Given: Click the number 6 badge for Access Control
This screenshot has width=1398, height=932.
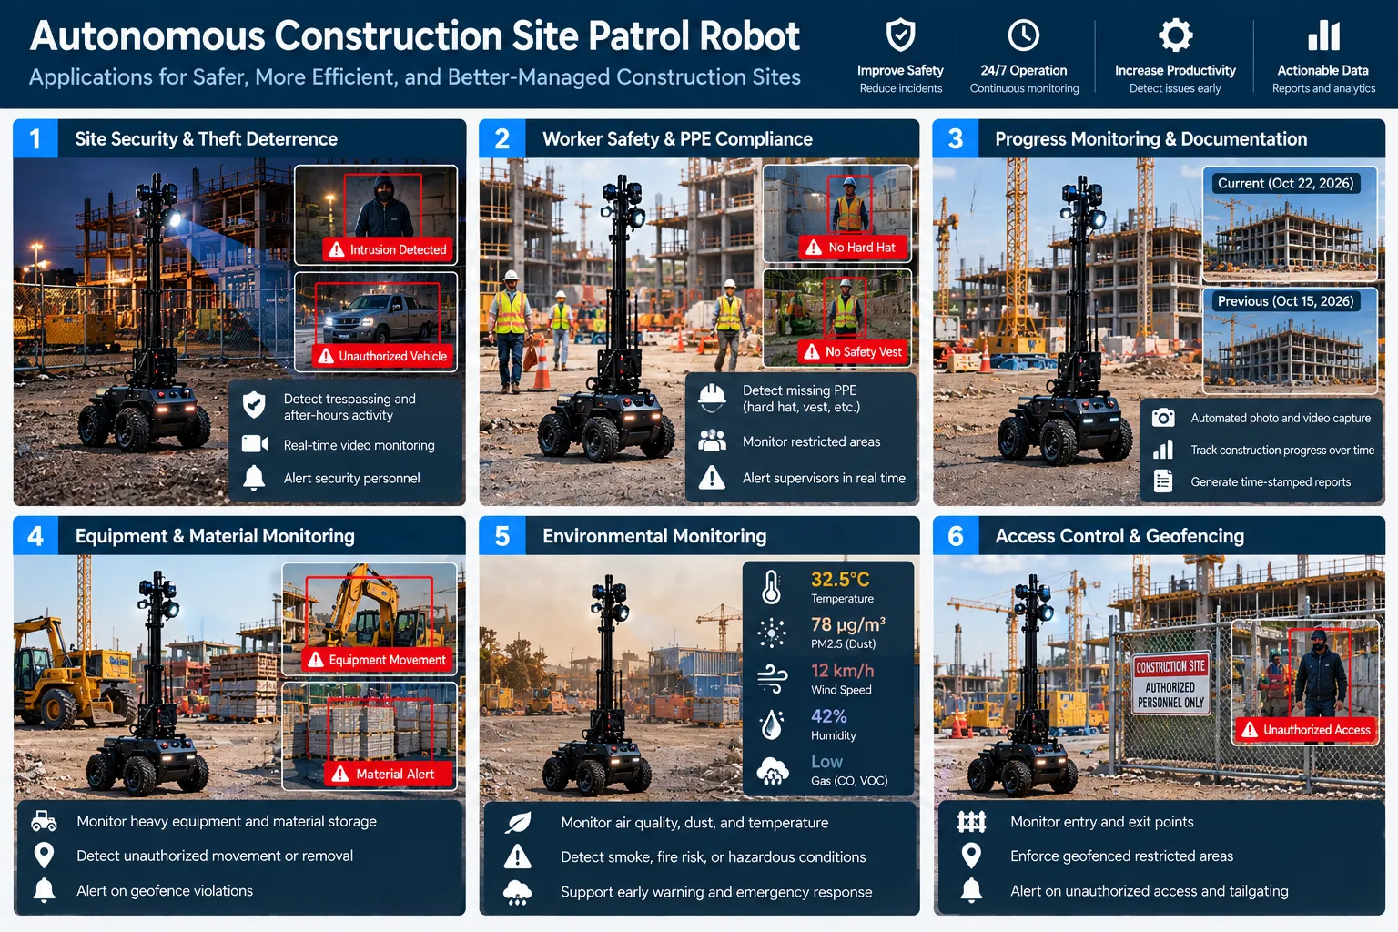Looking at the screenshot, I should (x=956, y=536).
